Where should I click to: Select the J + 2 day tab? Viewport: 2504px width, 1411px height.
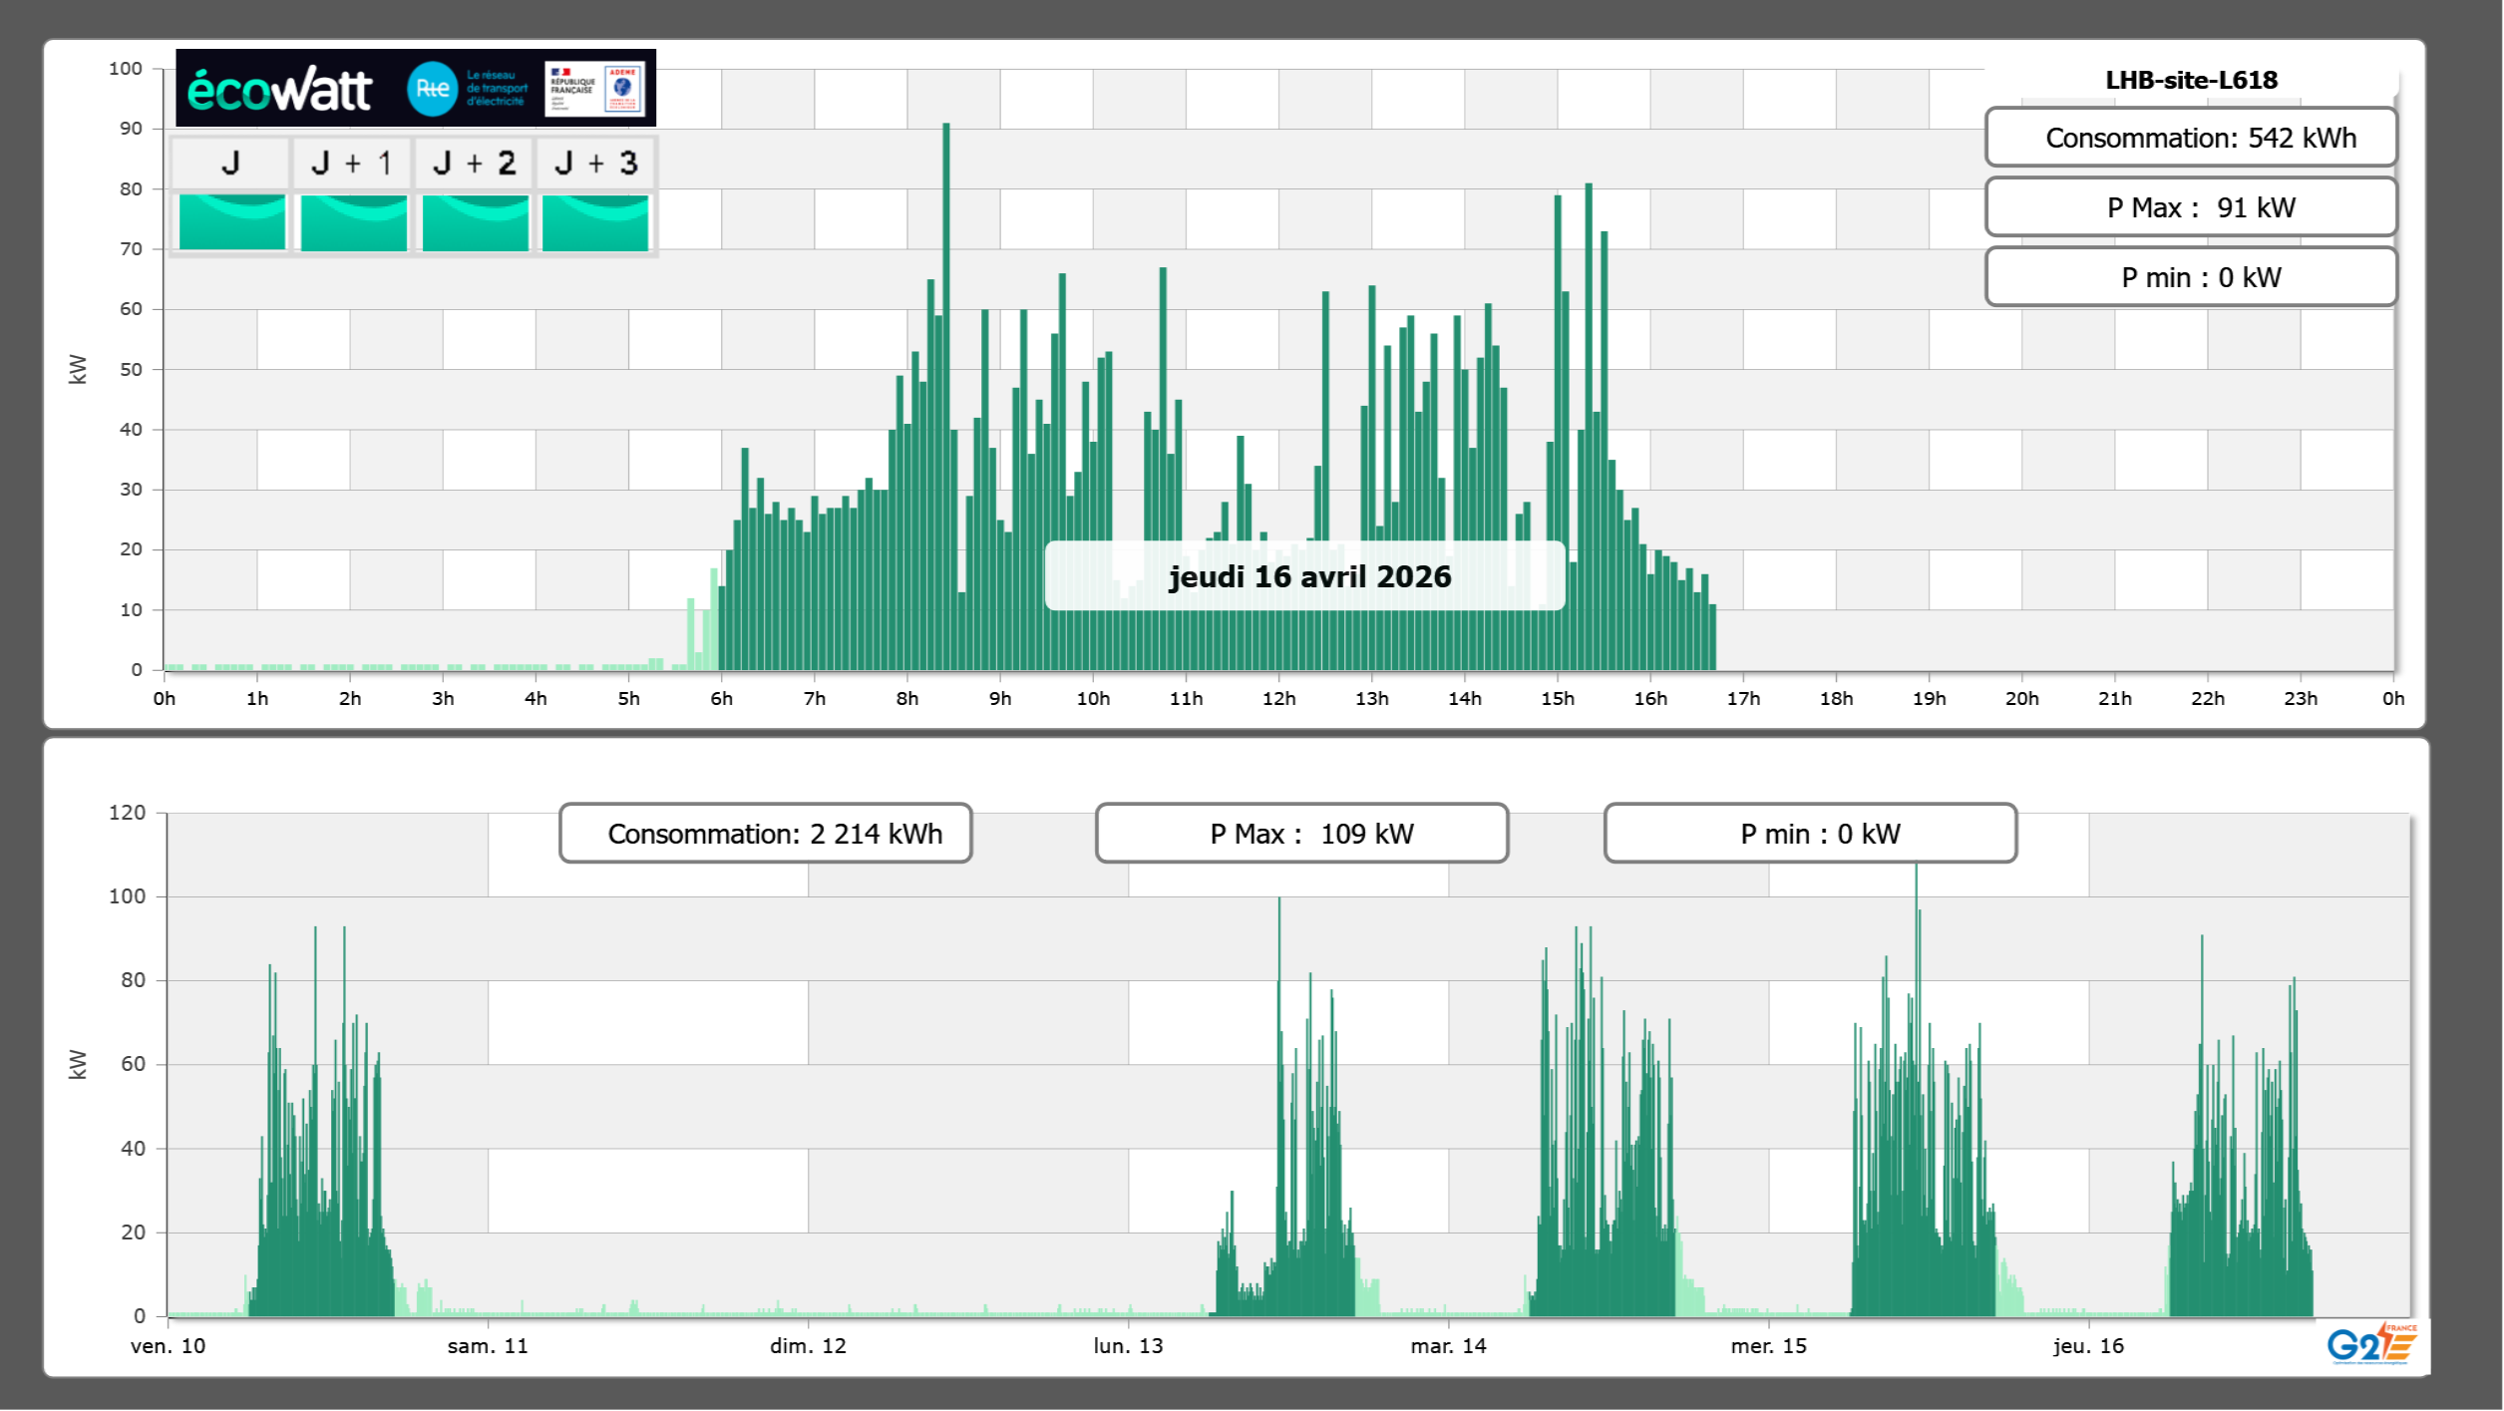475,163
